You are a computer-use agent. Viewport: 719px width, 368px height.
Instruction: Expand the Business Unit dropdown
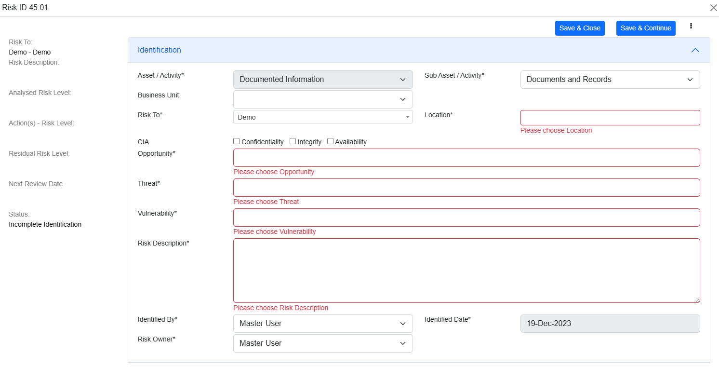point(322,99)
